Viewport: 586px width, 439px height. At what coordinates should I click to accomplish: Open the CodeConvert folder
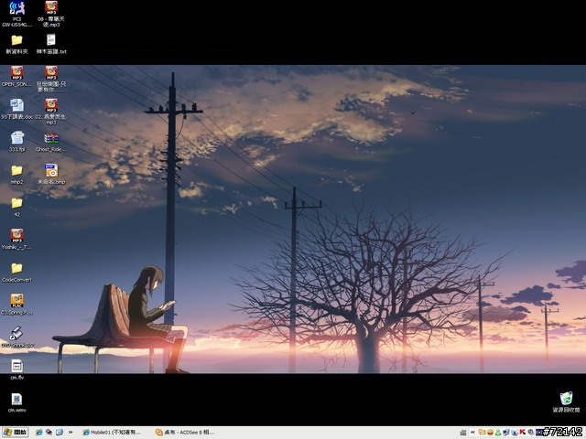pyautogui.click(x=16, y=268)
